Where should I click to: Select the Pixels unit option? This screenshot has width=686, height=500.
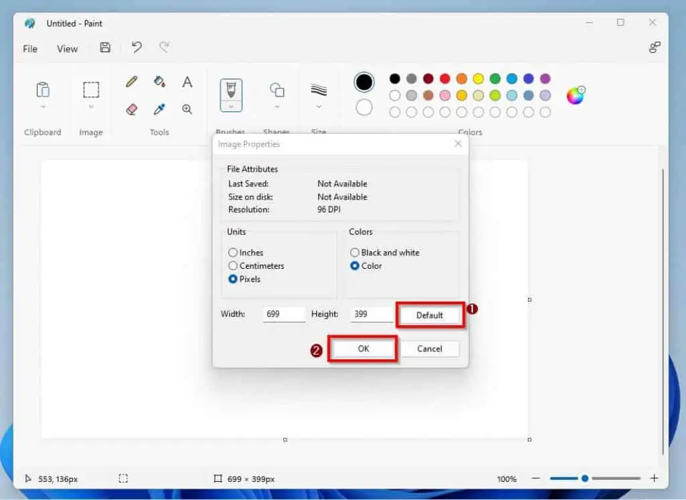click(x=232, y=279)
